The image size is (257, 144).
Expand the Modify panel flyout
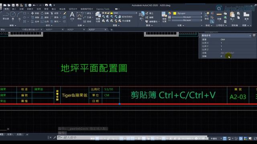point(49,26)
